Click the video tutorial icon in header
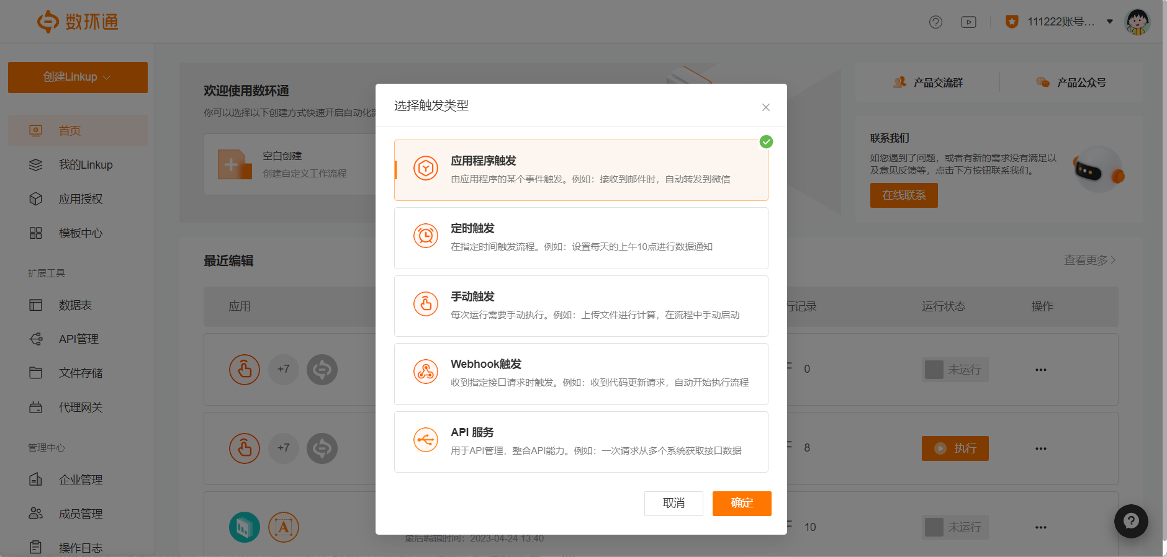1167x557 pixels. point(968,22)
